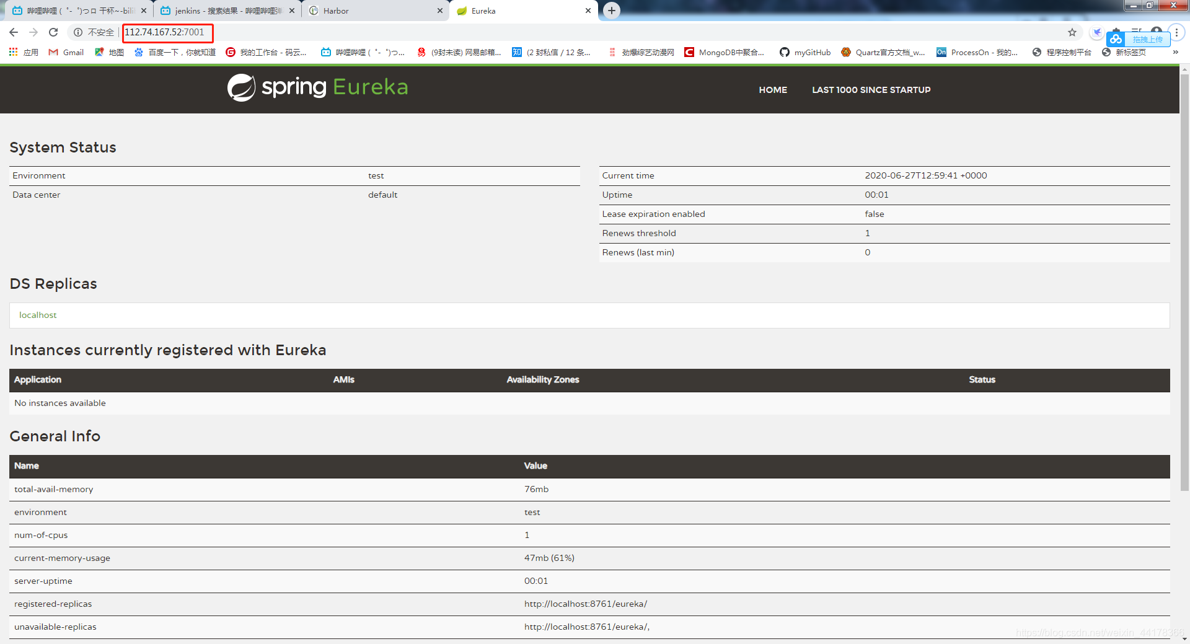Viewport: 1190px width, 644px height.
Task: Restore down the browser window
Action: pyautogui.click(x=1150, y=6)
